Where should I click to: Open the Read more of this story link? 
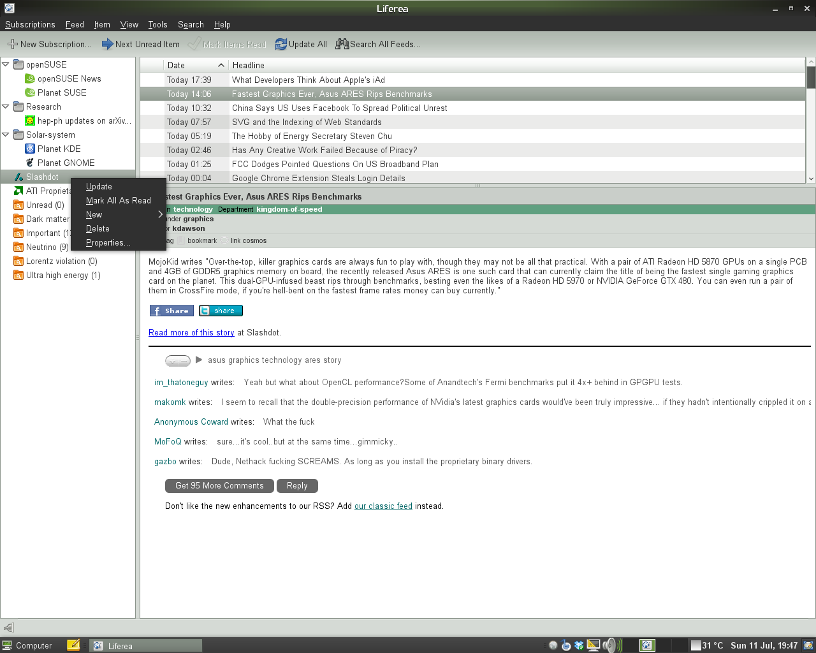[191, 332]
